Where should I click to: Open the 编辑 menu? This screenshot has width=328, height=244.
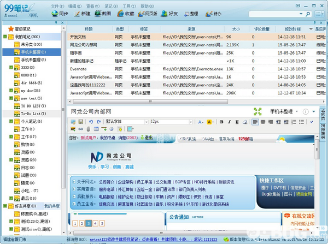(x=75, y=6)
